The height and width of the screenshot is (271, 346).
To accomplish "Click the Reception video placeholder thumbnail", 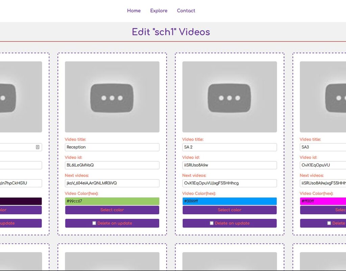I will 112,97.
